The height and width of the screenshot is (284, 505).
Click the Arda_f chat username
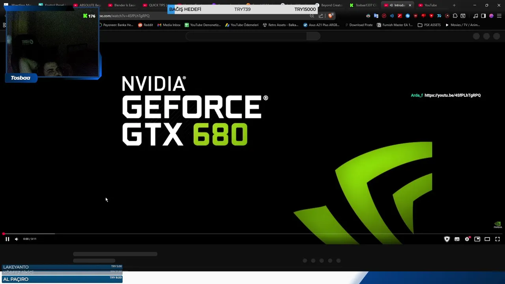(x=417, y=95)
